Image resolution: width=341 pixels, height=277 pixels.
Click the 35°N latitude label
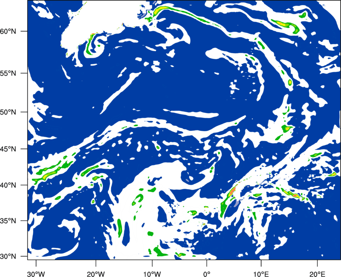(8, 221)
